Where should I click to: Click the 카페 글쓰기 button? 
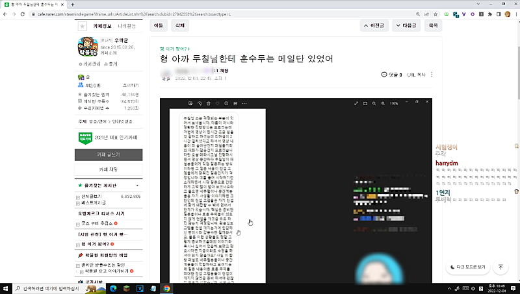coord(108,154)
